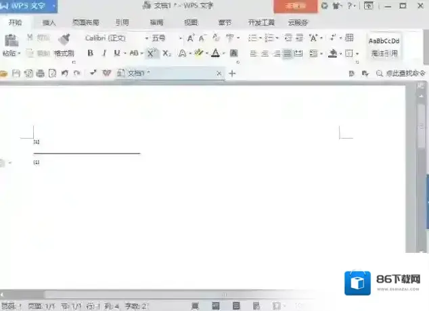Expand the underline style dropdown arrow
This screenshot has height=311, width=429.
[125, 53]
